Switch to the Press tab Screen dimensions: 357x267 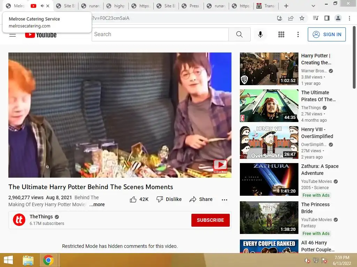pyautogui.click(x=191, y=6)
